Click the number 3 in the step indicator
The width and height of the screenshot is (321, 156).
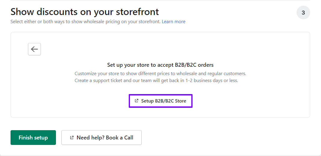pyautogui.click(x=303, y=13)
